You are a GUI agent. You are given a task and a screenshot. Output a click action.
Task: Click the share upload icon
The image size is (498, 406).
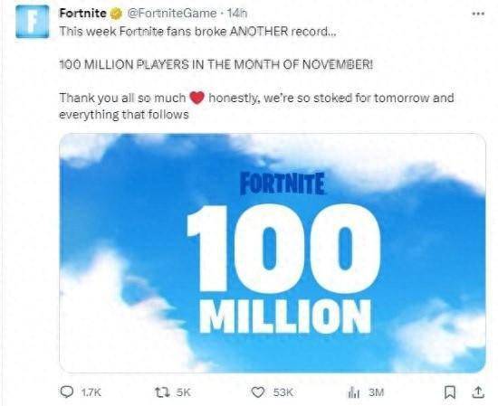coord(478,392)
